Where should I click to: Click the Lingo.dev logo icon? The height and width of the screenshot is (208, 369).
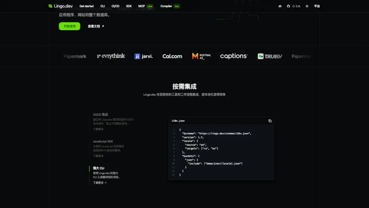coord(50,6)
